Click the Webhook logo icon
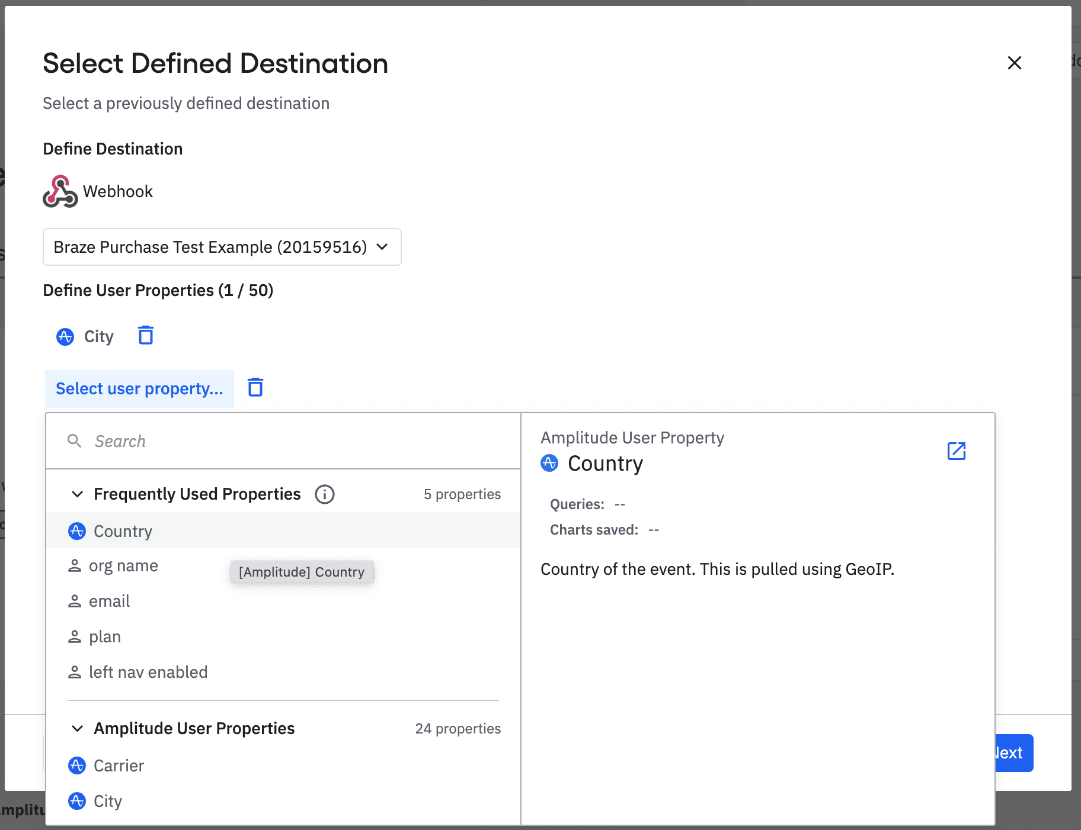 60,191
